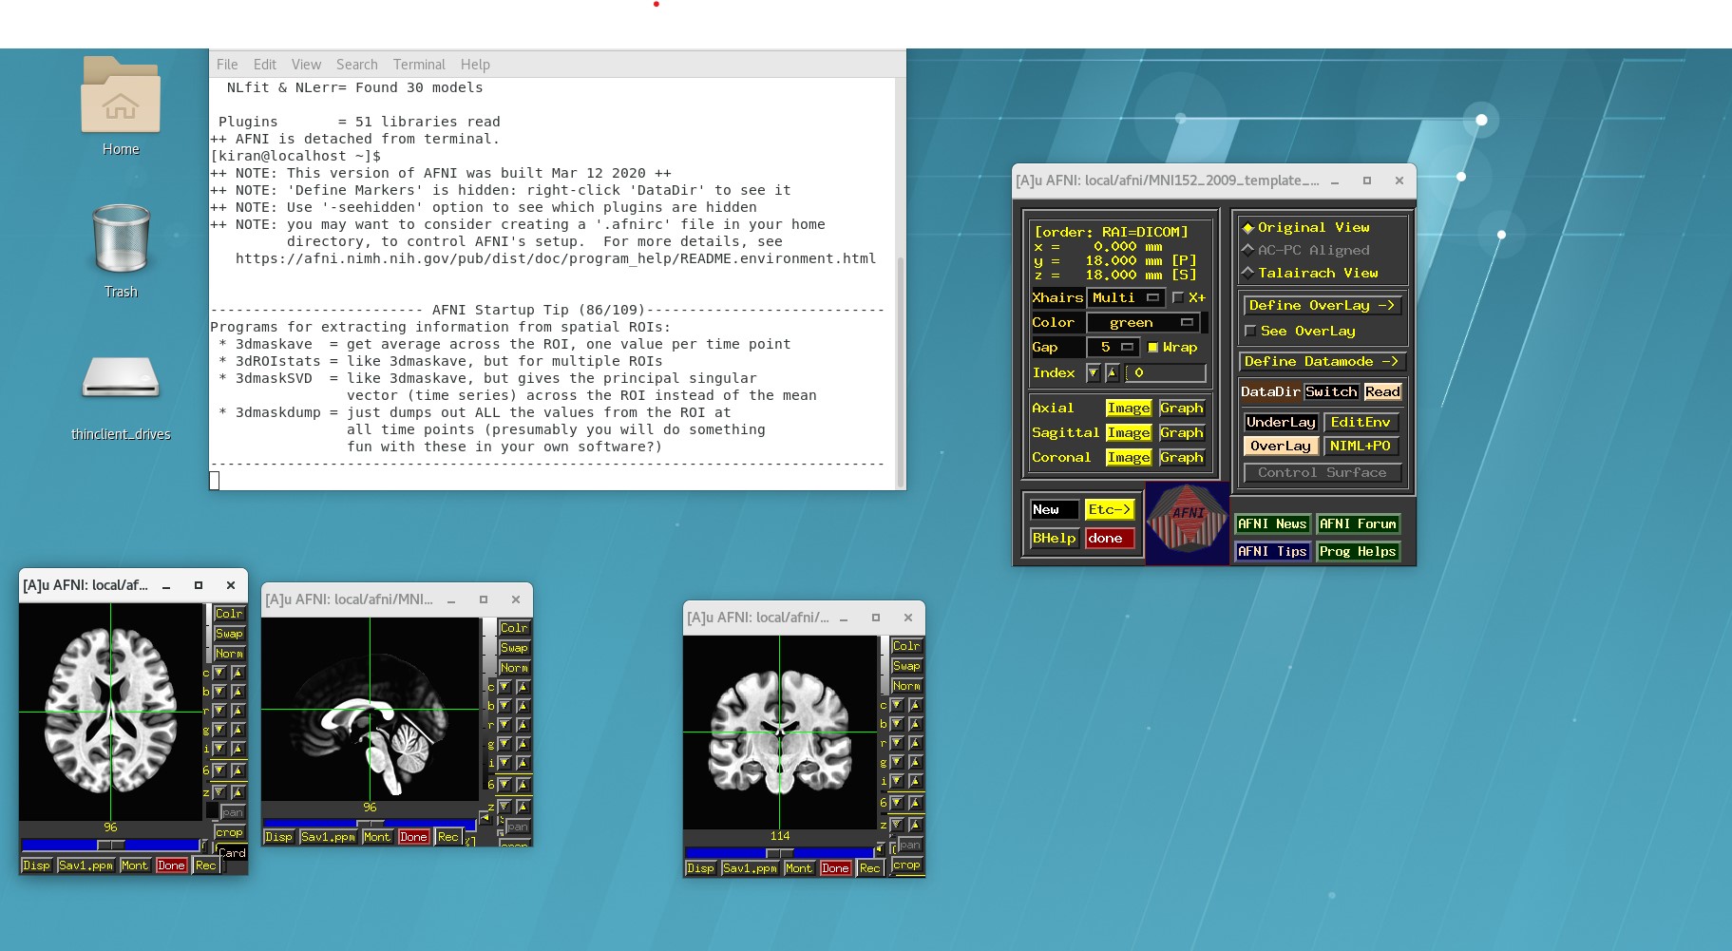Open the terminal Search menu
1732x951 pixels.
click(356, 65)
